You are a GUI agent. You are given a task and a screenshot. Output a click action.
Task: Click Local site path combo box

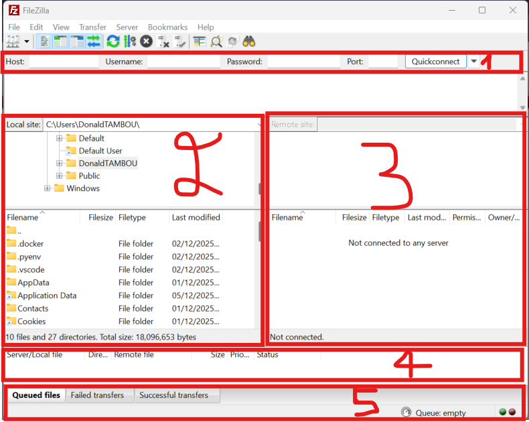point(152,125)
